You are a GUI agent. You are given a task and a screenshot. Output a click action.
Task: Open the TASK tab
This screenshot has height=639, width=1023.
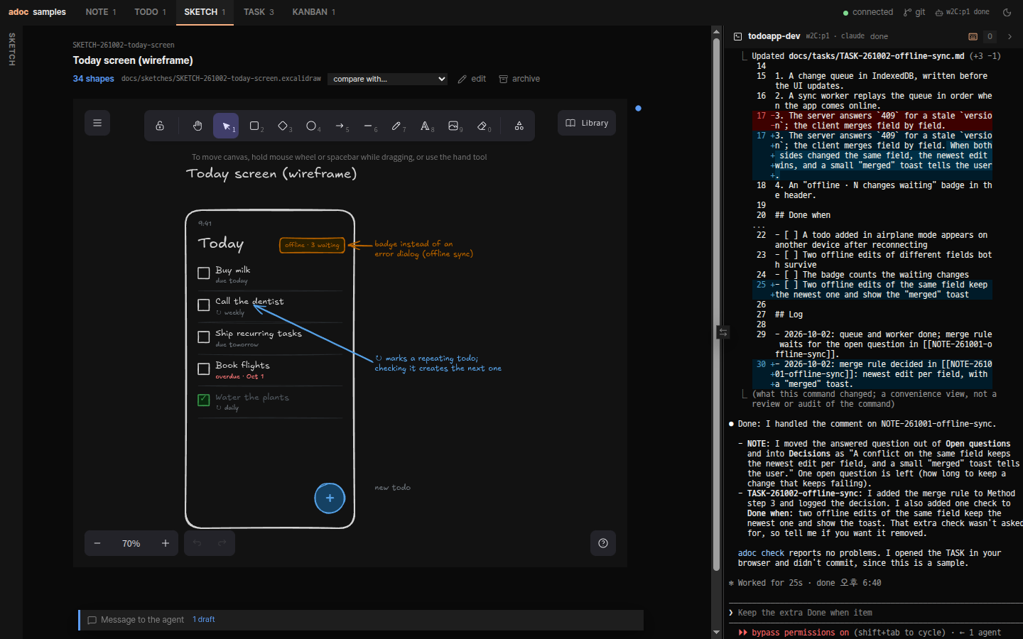[x=259, y=12]
